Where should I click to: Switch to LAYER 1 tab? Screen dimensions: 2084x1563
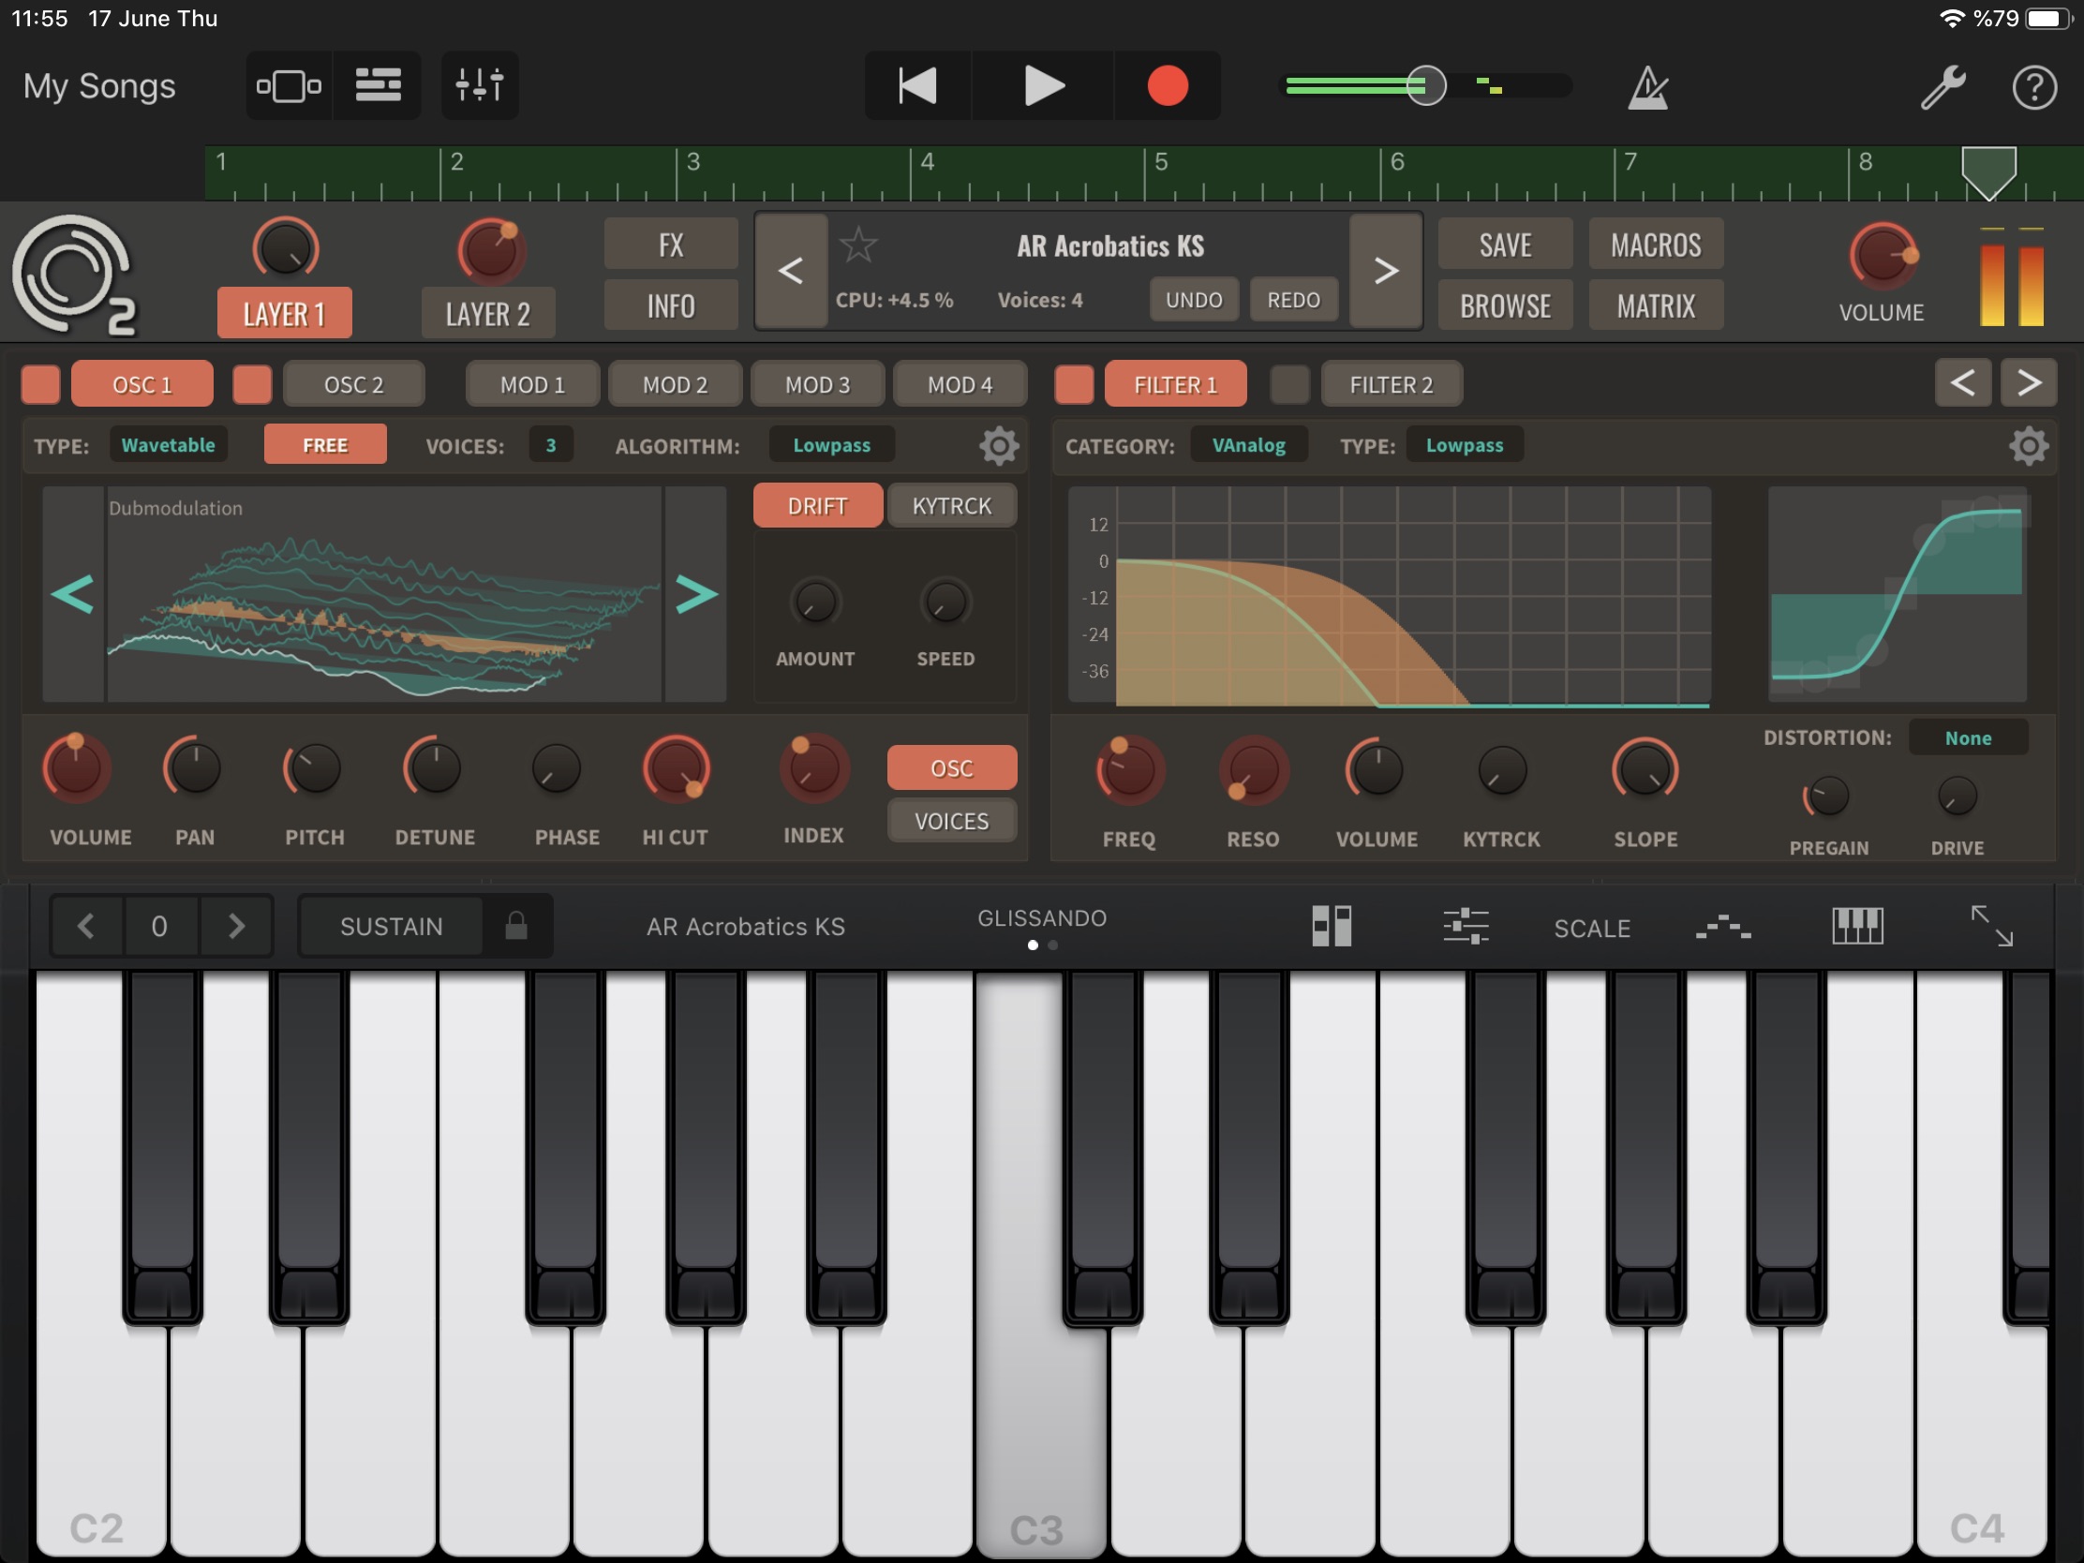coord(285,313)
